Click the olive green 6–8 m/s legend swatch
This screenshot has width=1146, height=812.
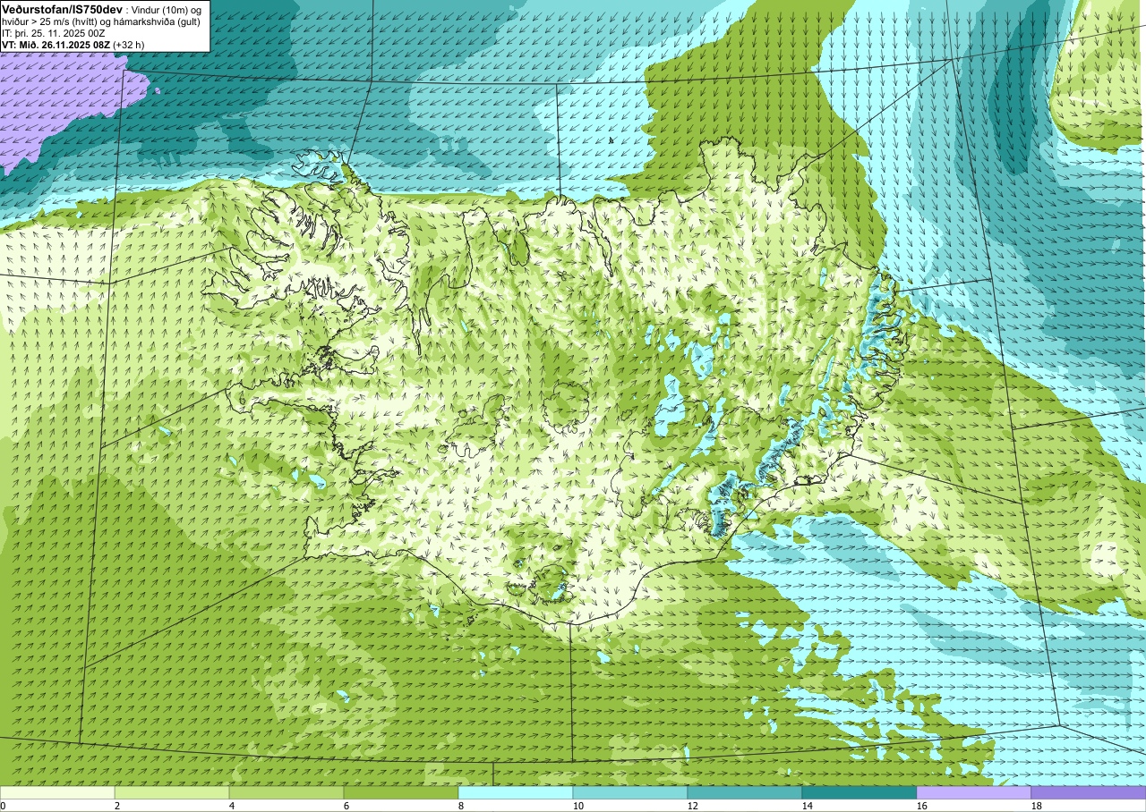401,792
